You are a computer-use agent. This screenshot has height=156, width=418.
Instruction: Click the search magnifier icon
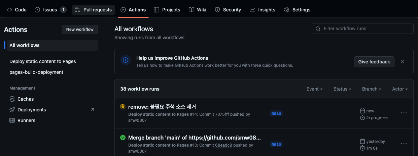[318, 29]
